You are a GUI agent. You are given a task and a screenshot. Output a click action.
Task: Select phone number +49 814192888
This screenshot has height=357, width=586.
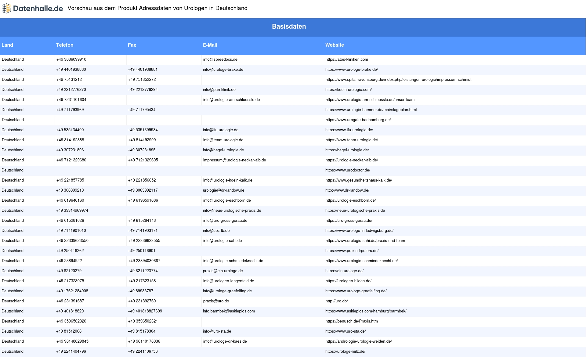[70, 140]
